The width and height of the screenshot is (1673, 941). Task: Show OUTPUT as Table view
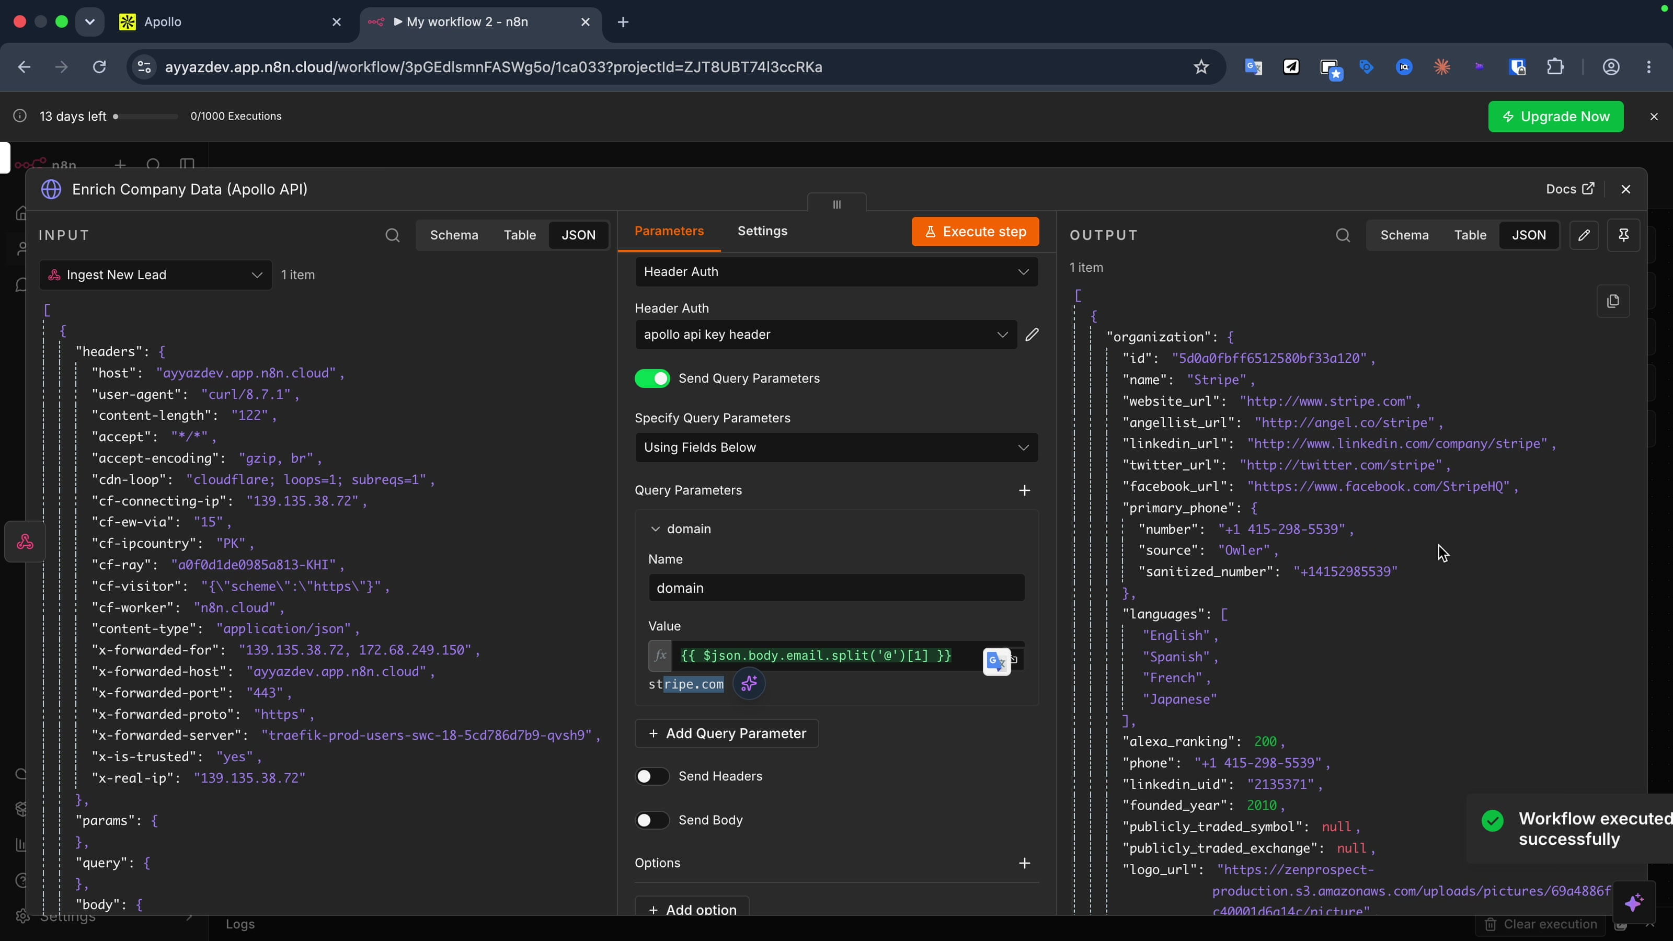click(1470, 235)
